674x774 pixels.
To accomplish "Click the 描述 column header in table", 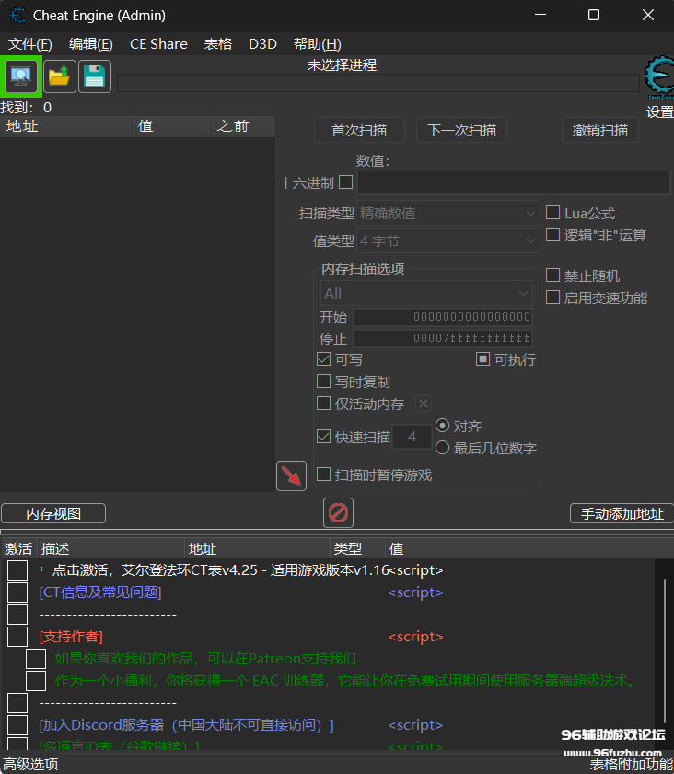I will 110,548.
